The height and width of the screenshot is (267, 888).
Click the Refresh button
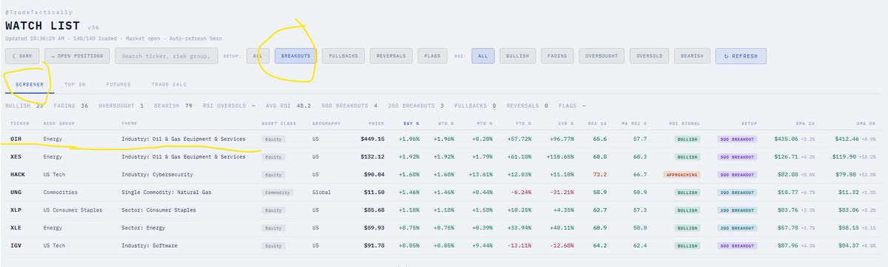pos(741,56)
